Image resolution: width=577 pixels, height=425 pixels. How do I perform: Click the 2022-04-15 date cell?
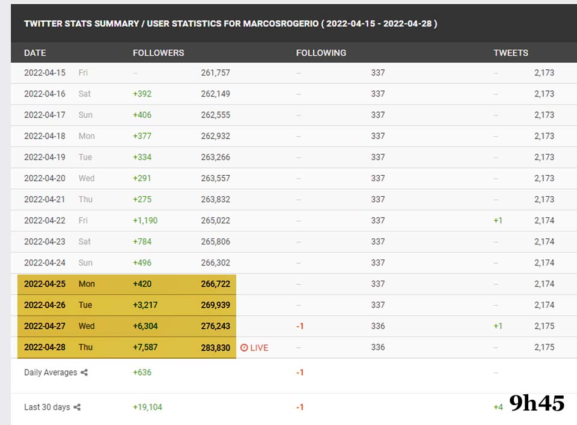pyautogui.click(x=44, y=73)
